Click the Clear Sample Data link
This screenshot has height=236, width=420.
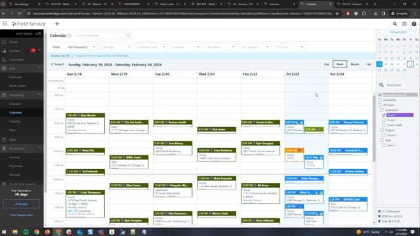pyautogui.click(x=21, y=215)
